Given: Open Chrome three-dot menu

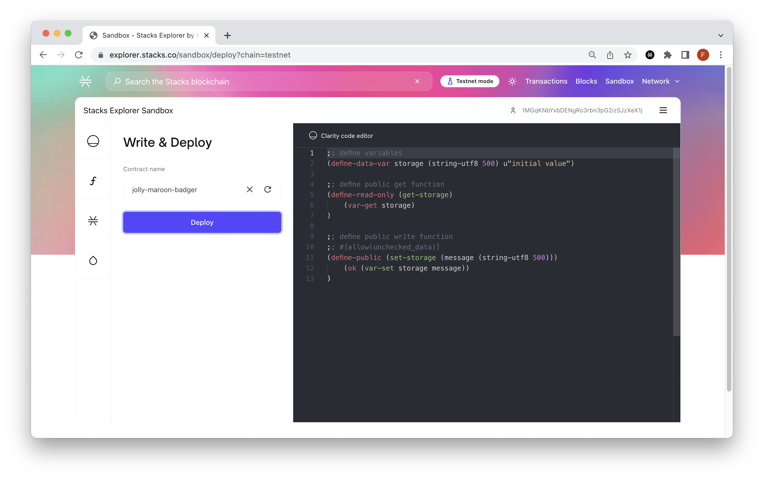Looking at the screenshot, I should [x=721, y=55].
